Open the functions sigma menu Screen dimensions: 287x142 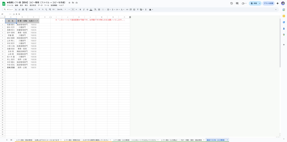click(146, 9)
